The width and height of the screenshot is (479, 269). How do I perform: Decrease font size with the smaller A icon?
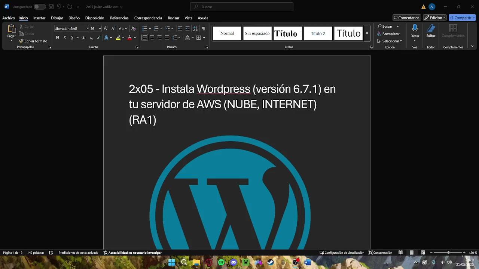tap(113, 28)
